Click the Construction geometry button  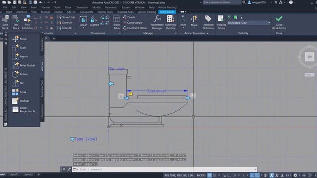tap(132, 23)
